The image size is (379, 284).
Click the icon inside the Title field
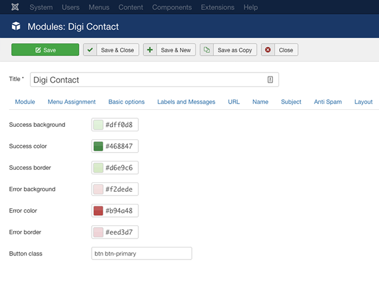point(270,80)
